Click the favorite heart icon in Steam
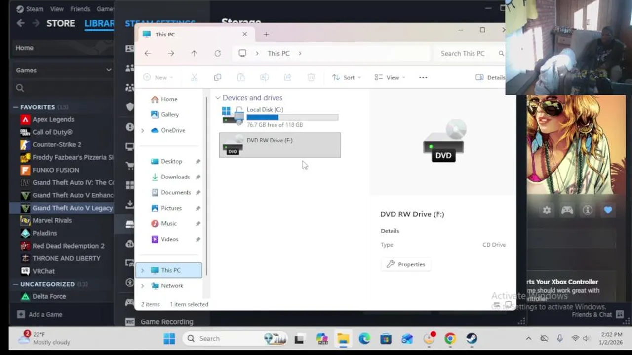Screen dimensions: 632x355 [x=608, y=210]
